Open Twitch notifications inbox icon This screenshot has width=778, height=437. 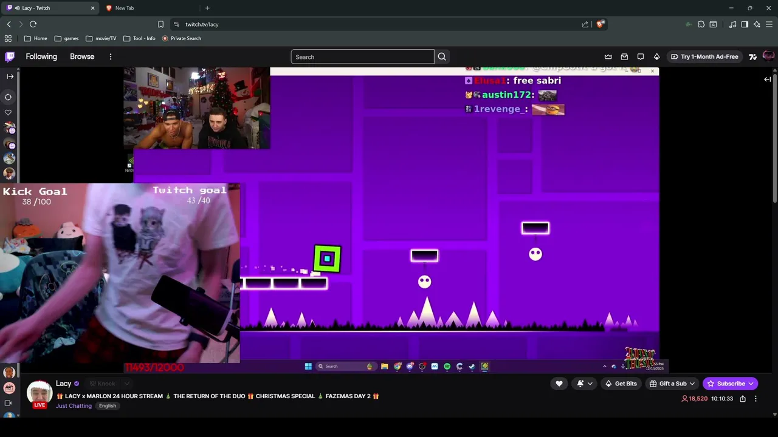tap(624, 56)
